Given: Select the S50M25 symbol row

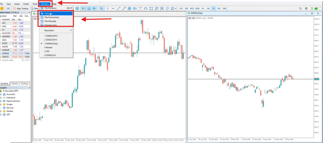Looking at the screenshot, I should [15, 53].
